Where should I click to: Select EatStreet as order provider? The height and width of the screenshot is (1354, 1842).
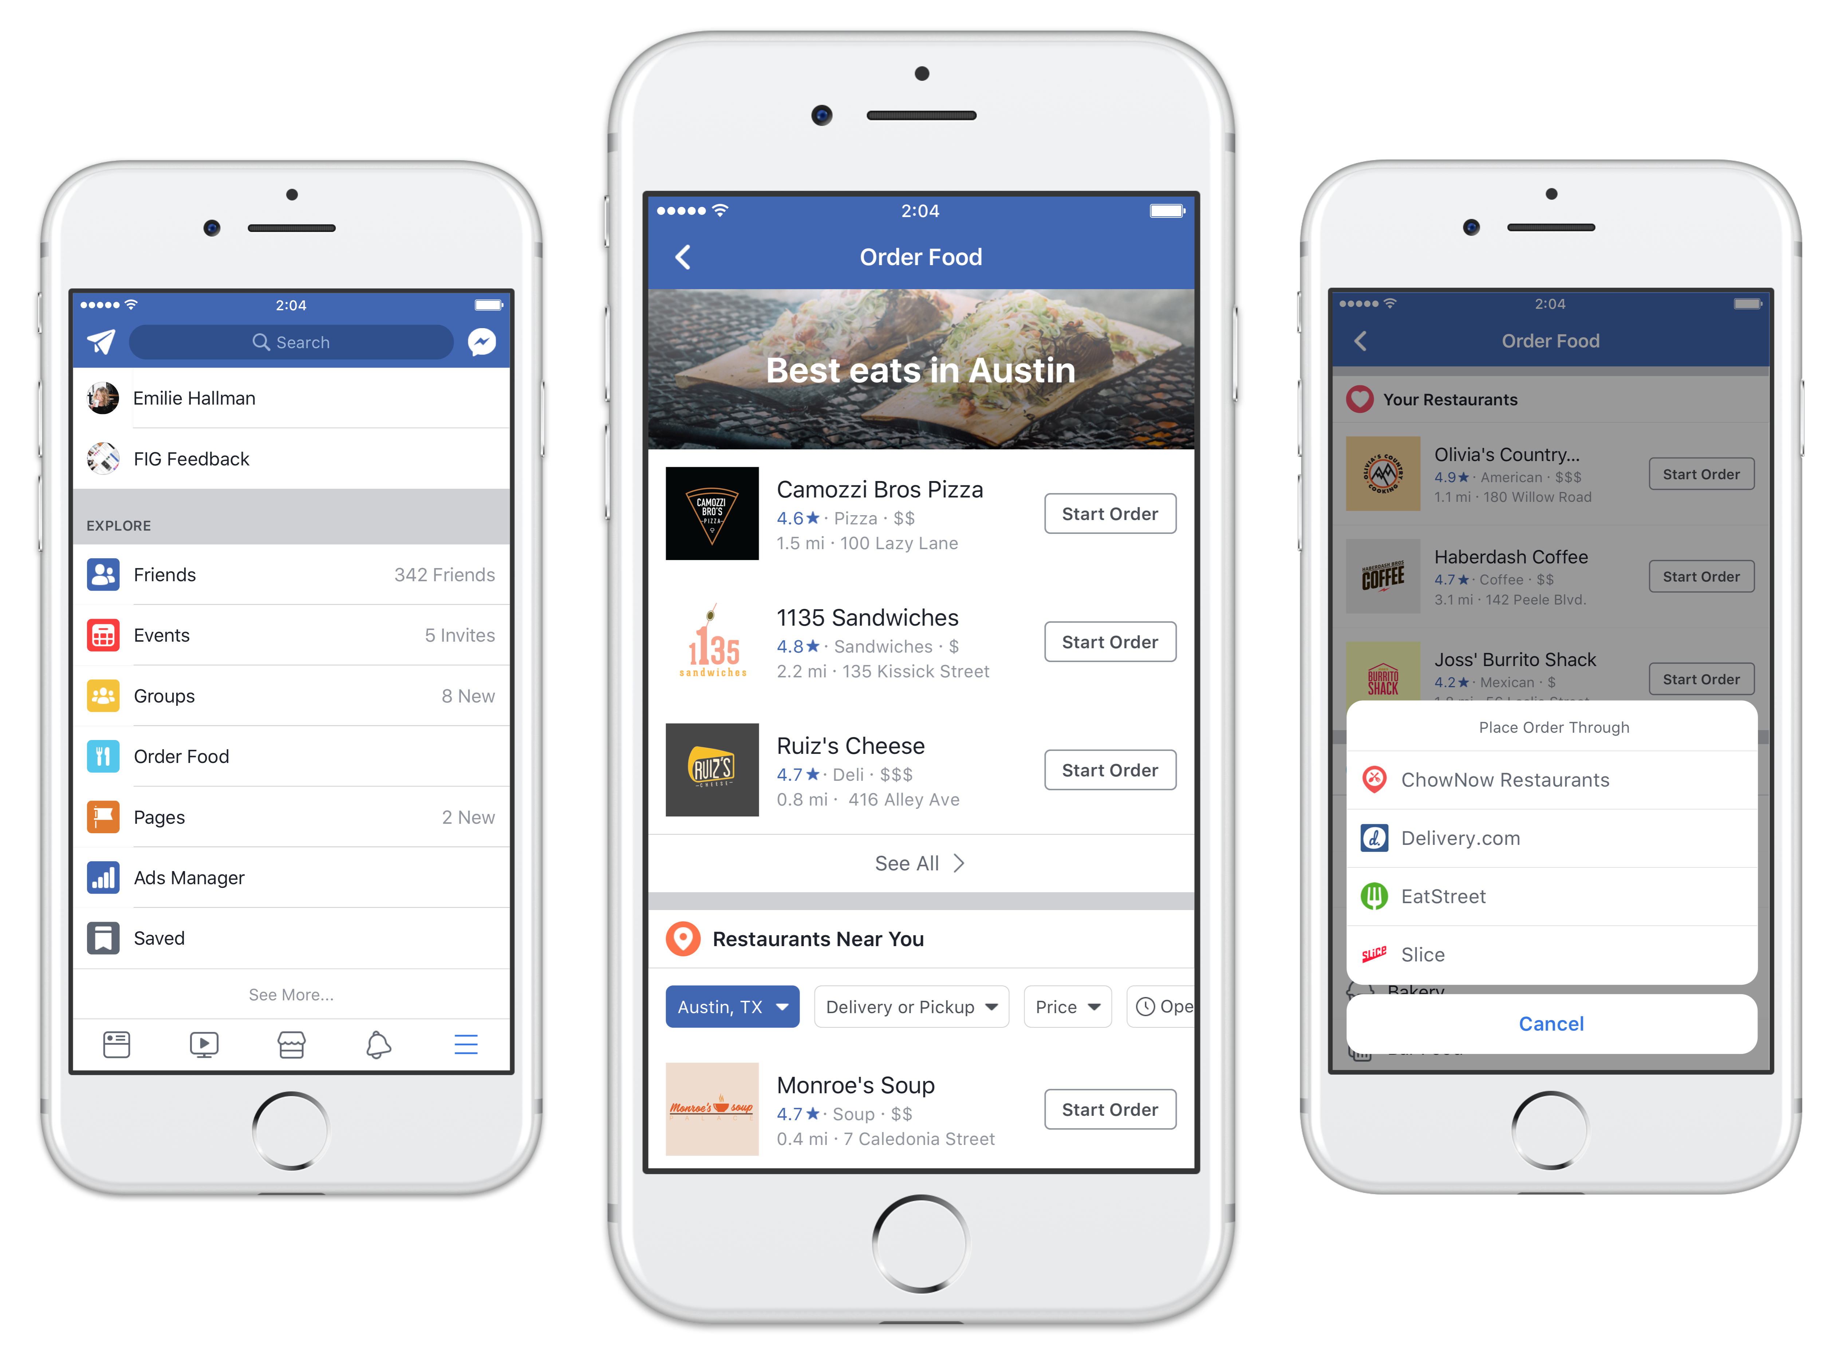tap(1552, 897)
